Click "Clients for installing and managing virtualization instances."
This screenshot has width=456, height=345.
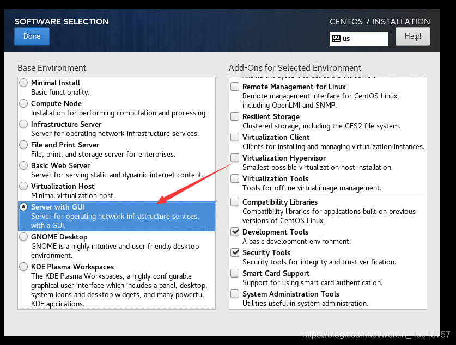[x=333, y=147]
